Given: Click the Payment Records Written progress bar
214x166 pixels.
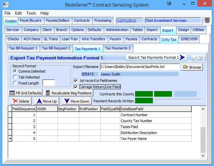Looking at the screenshot, I should pos(178,100).
